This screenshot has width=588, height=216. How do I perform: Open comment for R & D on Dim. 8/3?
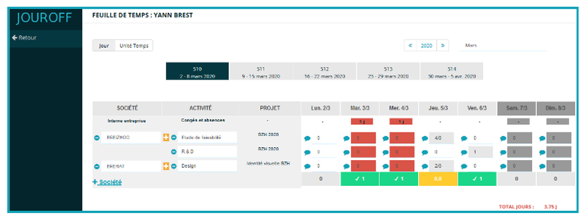click(542, 152)
